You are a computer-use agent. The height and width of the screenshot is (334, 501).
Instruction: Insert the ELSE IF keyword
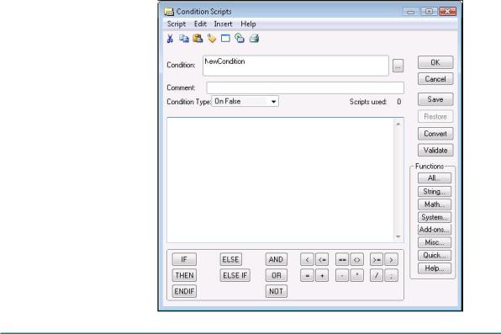235,275
